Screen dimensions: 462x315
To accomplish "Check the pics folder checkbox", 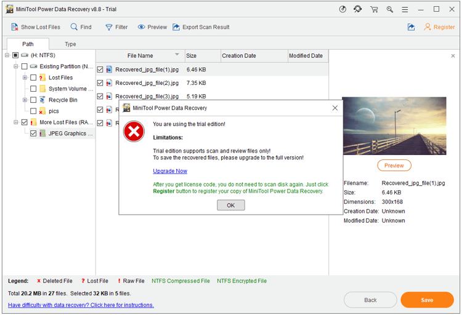I will 33,111.
